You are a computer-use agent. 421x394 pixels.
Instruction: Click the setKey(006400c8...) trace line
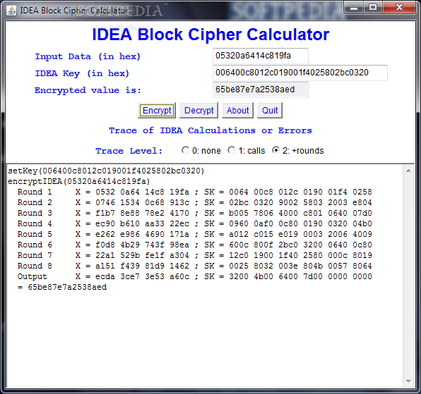pyautogui.click(x=107, y=171)
